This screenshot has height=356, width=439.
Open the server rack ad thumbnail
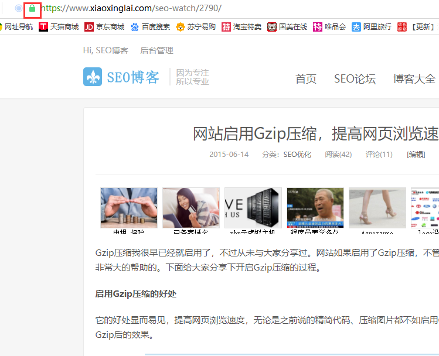(253, 208)
